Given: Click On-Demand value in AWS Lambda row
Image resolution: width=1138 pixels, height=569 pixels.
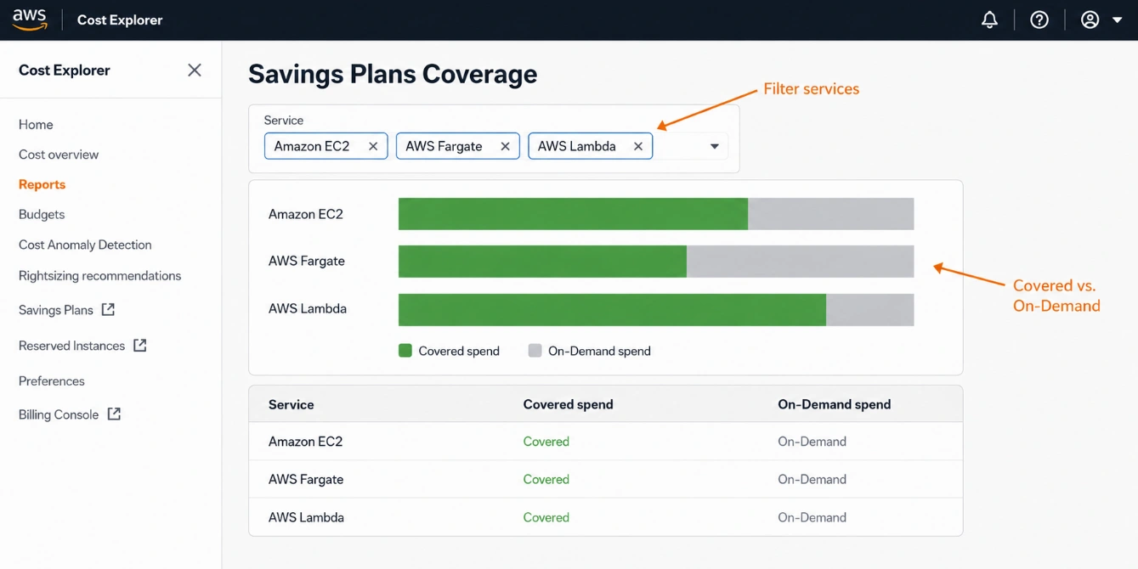Looking at the screenshot, I should [812, 517].
